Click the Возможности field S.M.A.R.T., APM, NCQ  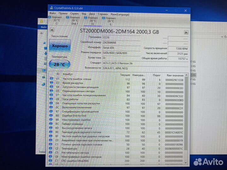click(x=145, y=68)
